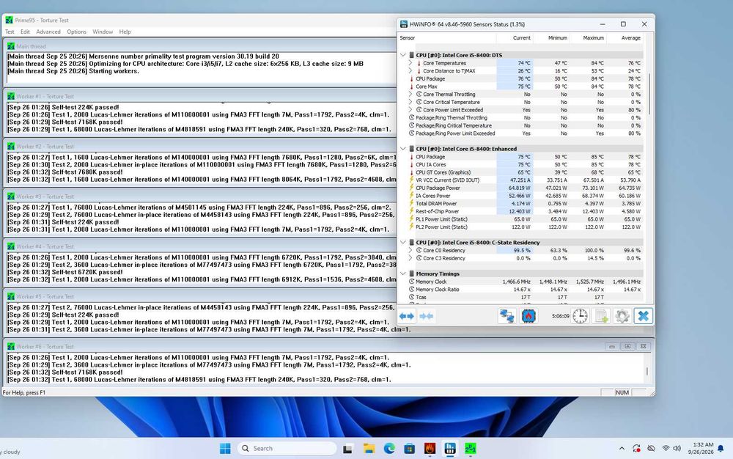Open HWiNFO sensor settings gear icon

coord(622,317)
